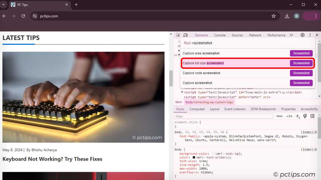
Task: Open the Layout pane tab
Action: coord(215,109)
